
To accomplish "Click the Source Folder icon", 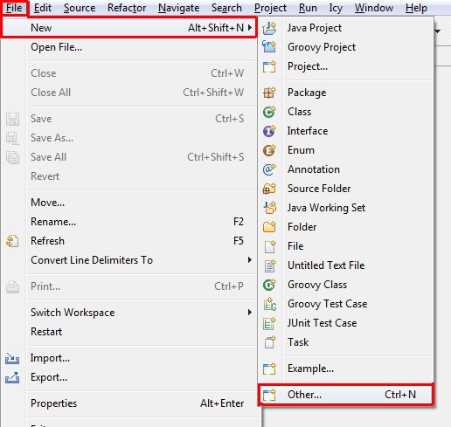I will click(269, 189).
